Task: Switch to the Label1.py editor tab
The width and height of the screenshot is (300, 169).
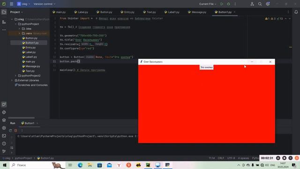Action: tap(172, 12)
